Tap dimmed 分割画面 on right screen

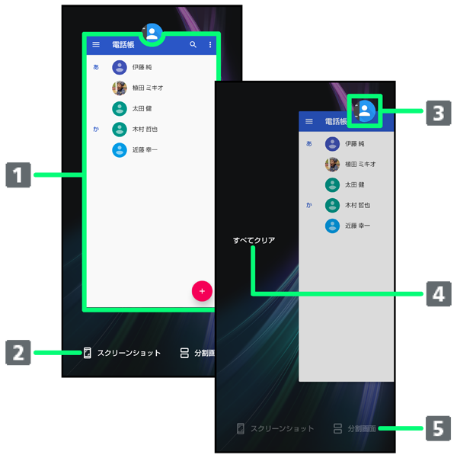361,428
